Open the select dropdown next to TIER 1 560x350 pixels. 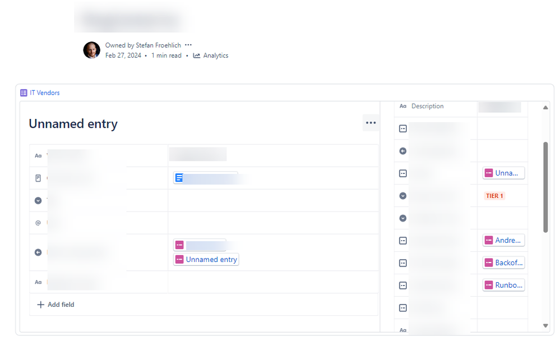coord(402,196)
